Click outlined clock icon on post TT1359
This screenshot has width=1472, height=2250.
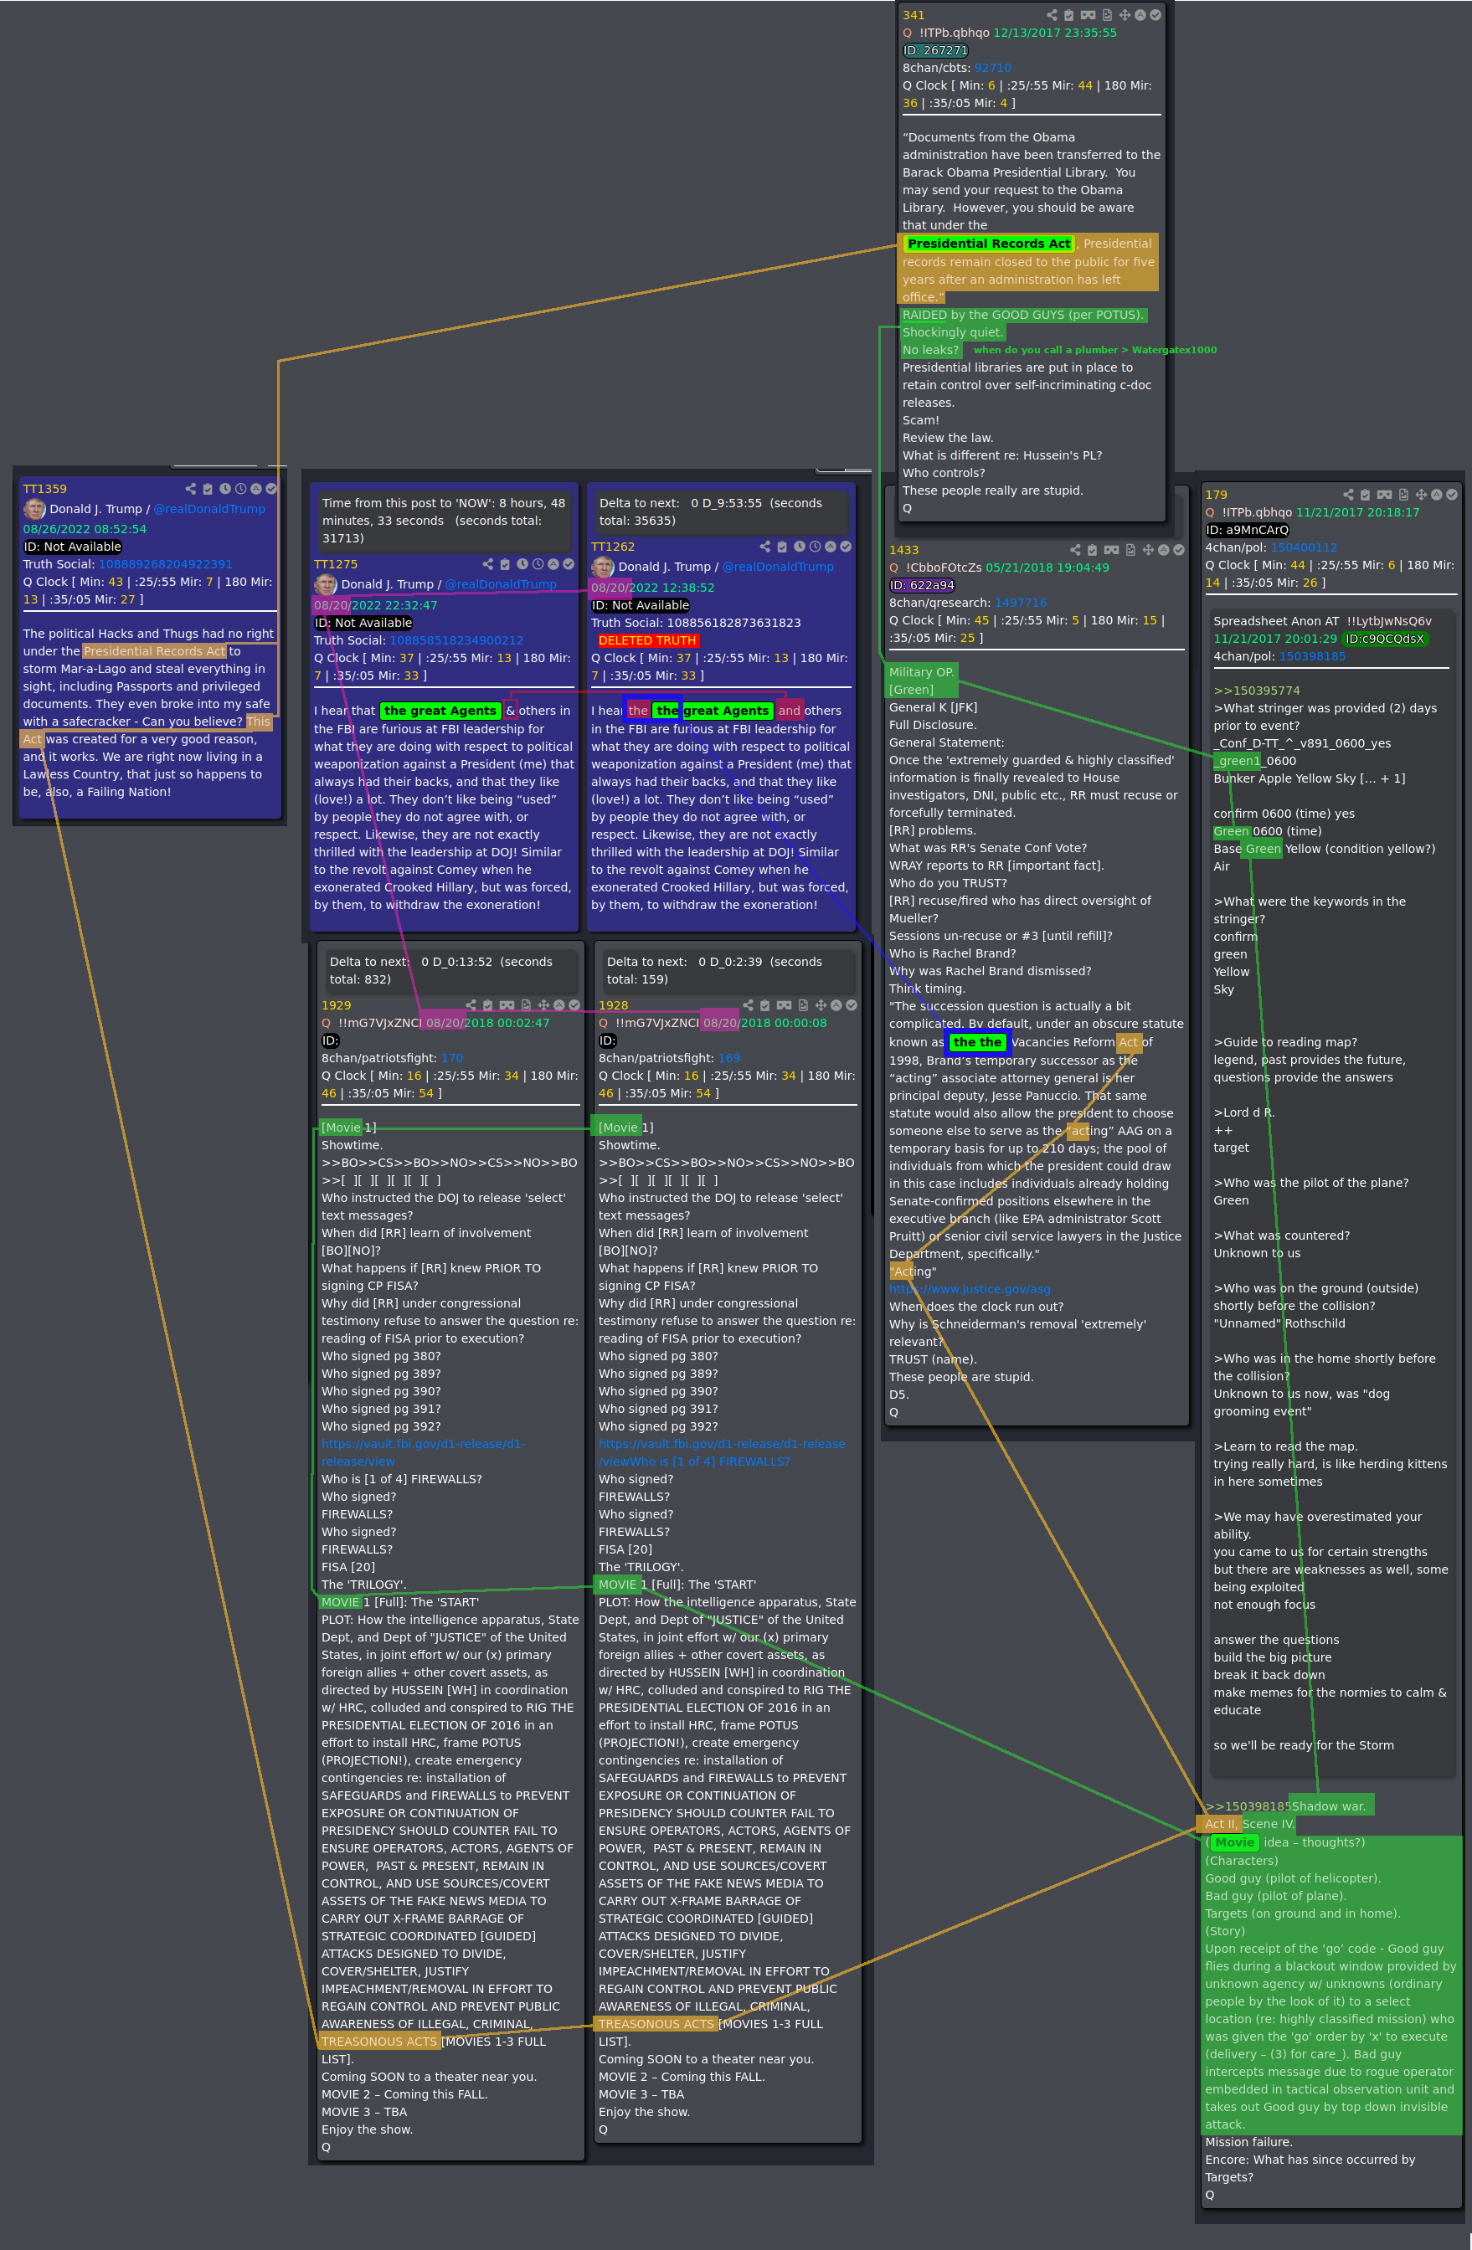coord(240,489)
